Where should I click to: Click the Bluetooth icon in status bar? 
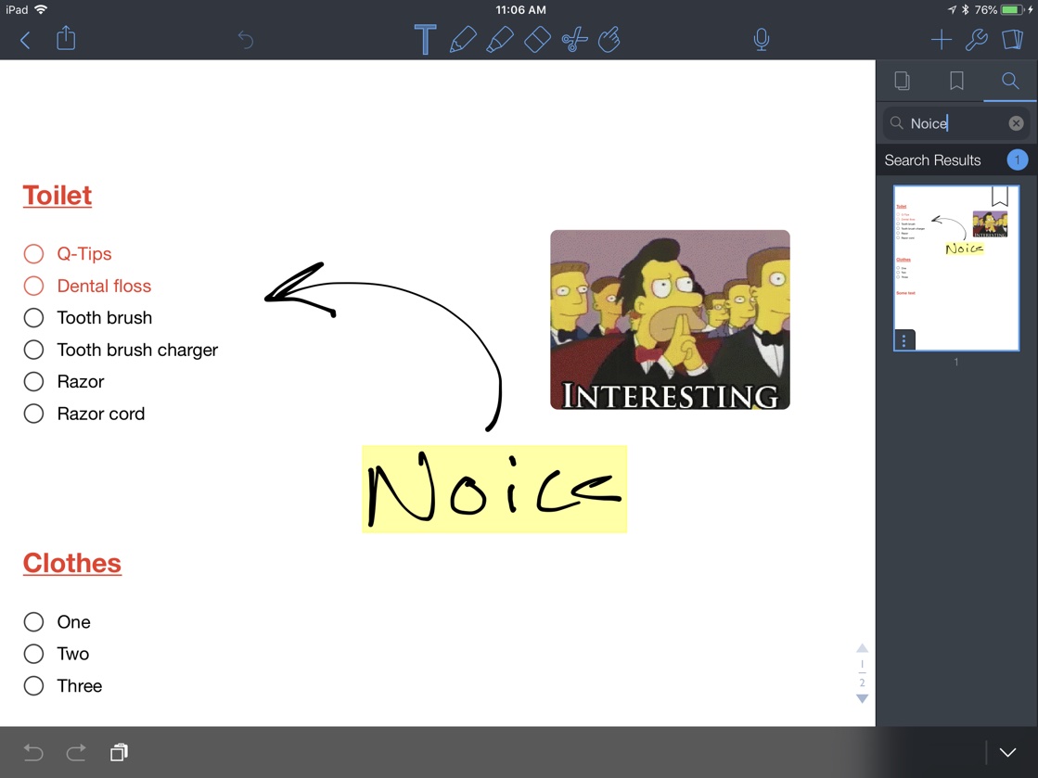(965, 10)
